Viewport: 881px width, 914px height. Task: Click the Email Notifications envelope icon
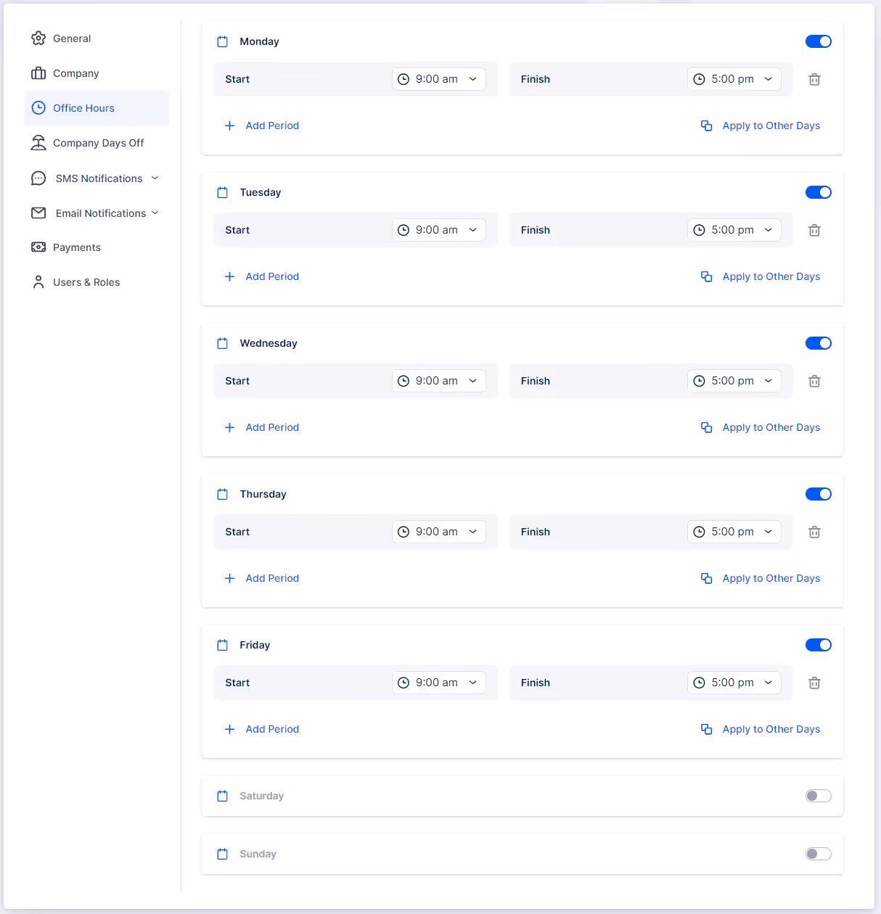[x=38, y=213]
